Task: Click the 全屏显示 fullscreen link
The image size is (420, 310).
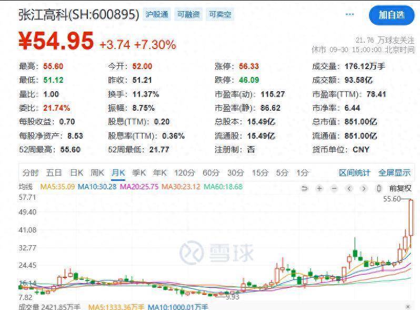Action: click(394, 172)
